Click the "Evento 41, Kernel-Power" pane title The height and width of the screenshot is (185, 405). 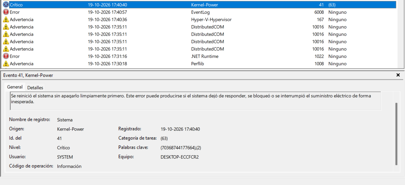pos(28,75)
